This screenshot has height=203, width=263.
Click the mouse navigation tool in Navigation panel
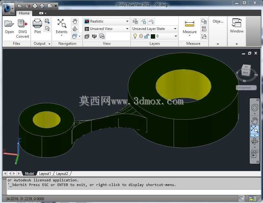point(75,36)
